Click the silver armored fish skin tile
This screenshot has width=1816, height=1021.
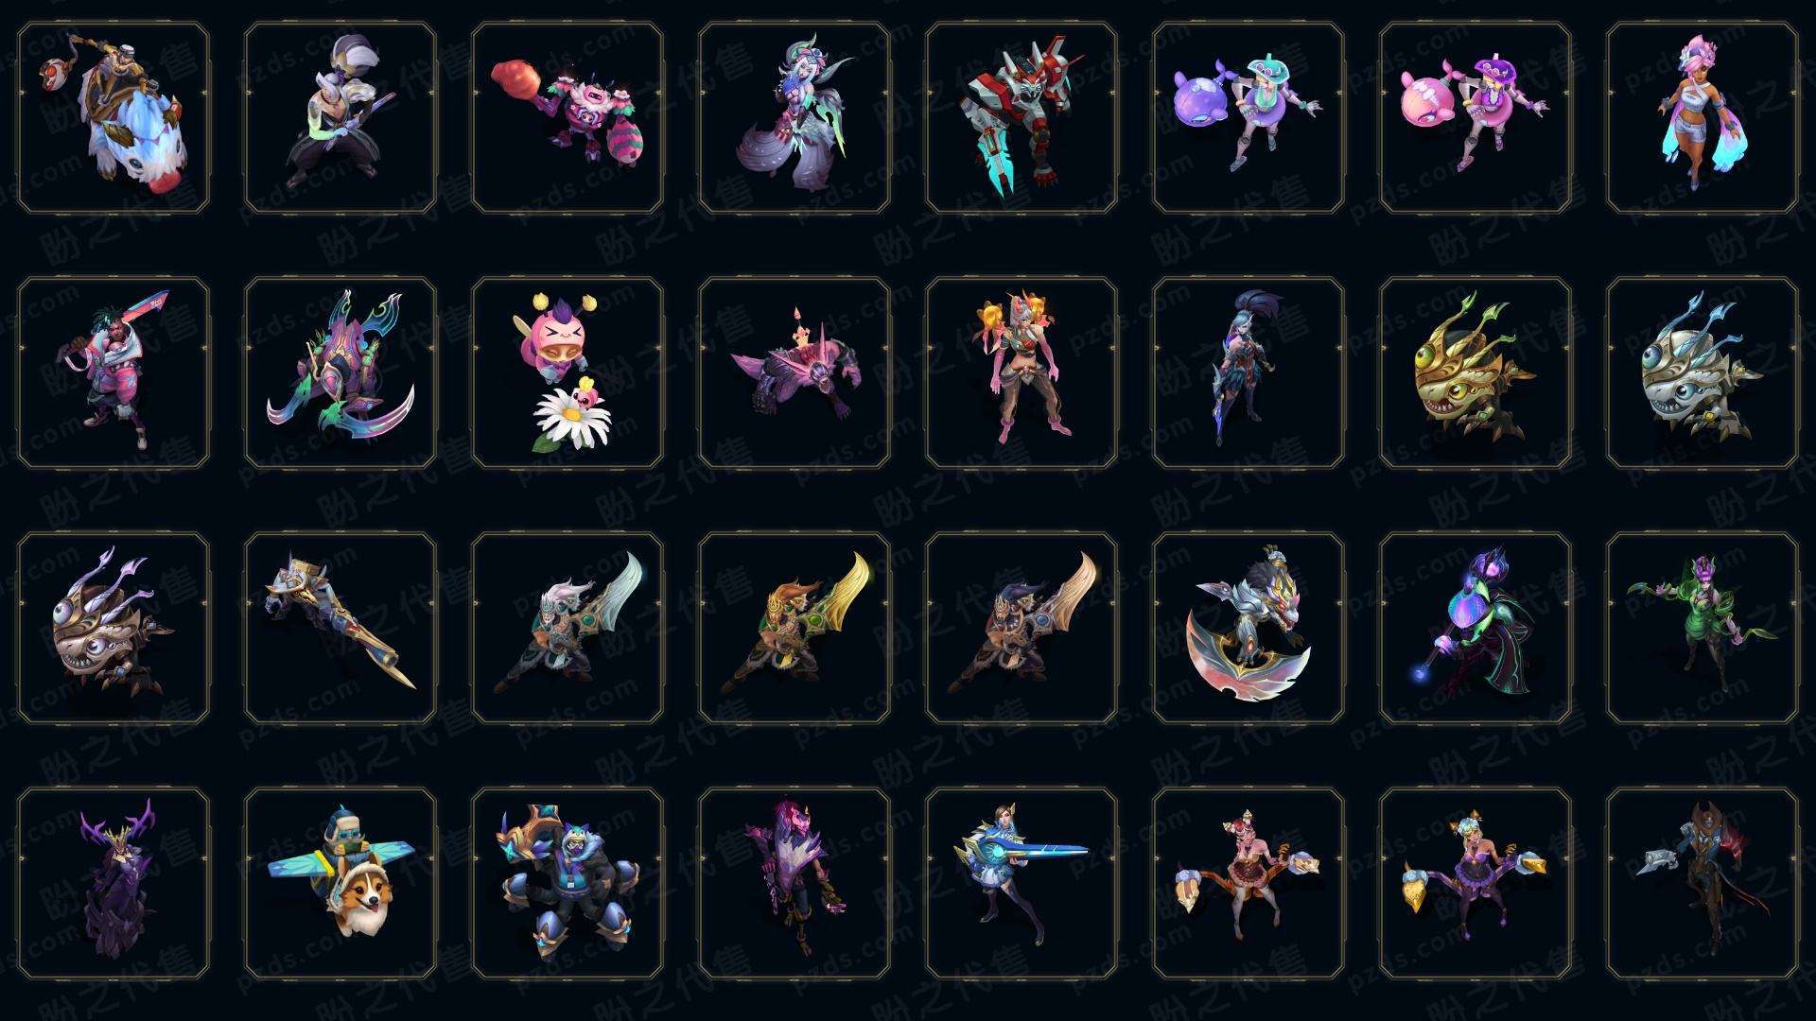point(1702,372)
